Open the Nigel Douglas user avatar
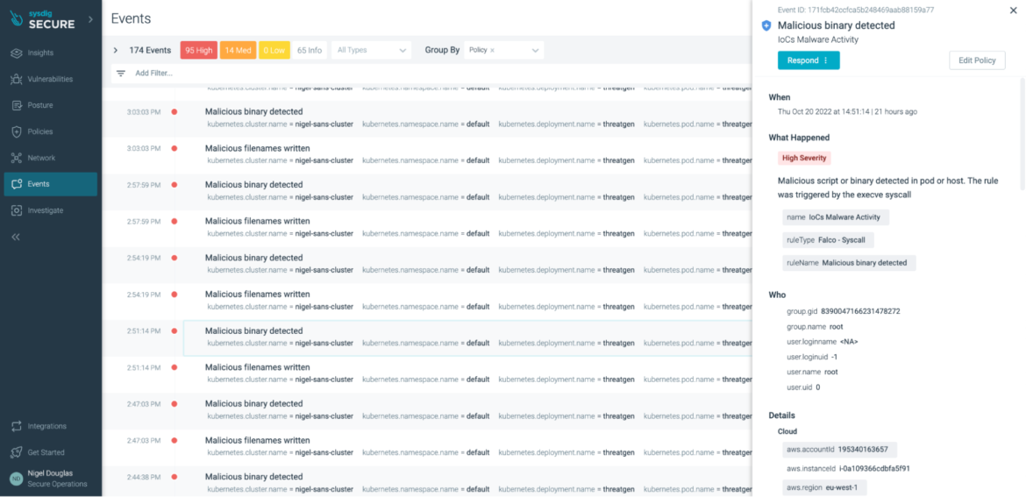 (x=16, y=479)
